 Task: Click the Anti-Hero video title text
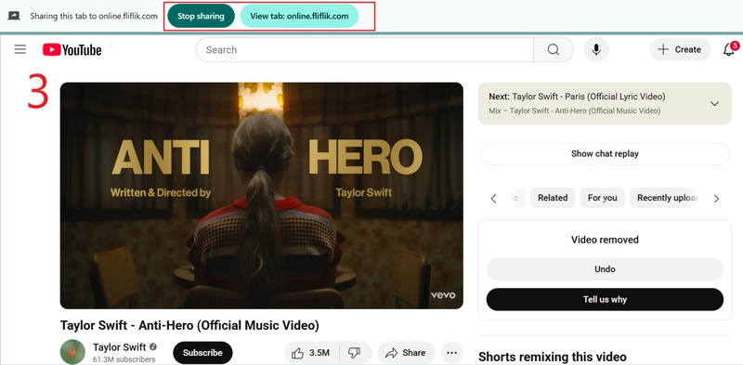tap(189, 326)
